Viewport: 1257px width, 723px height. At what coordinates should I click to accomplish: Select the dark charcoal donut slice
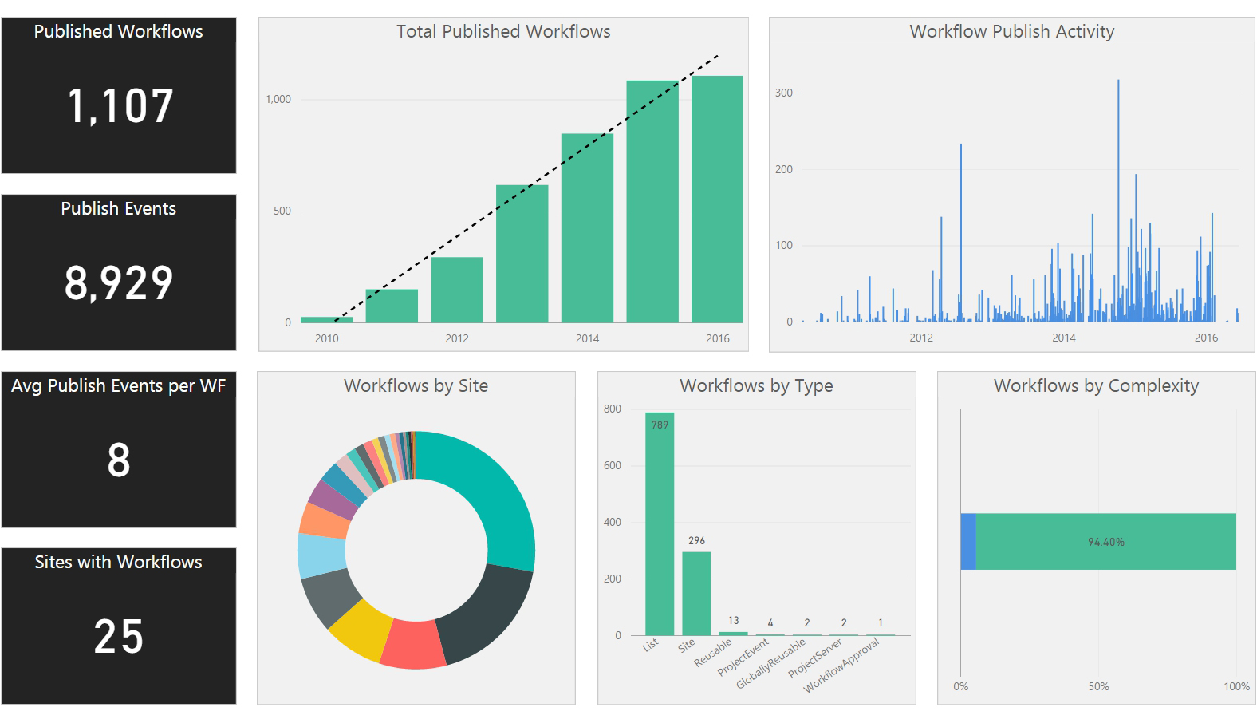[487, 611]
